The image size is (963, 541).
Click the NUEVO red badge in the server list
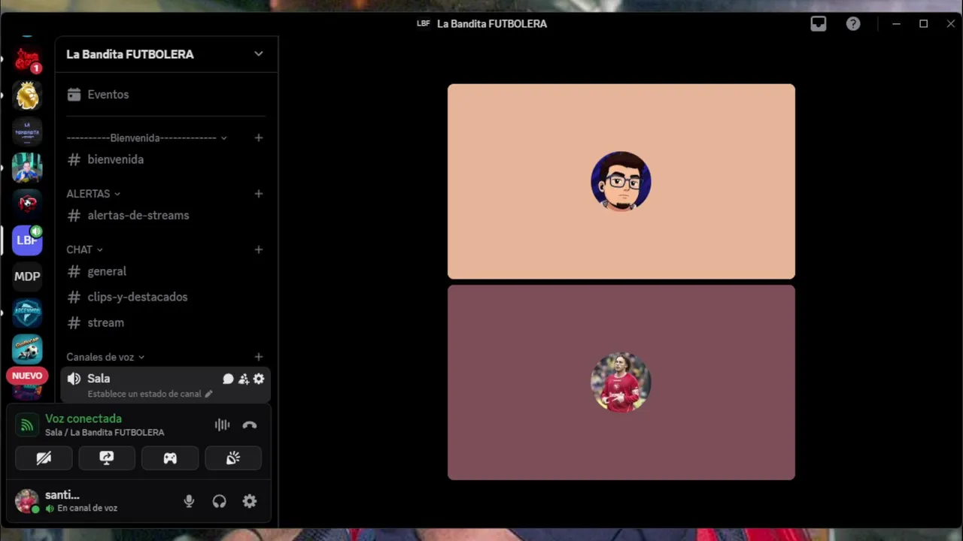click(x=27, y=376)
